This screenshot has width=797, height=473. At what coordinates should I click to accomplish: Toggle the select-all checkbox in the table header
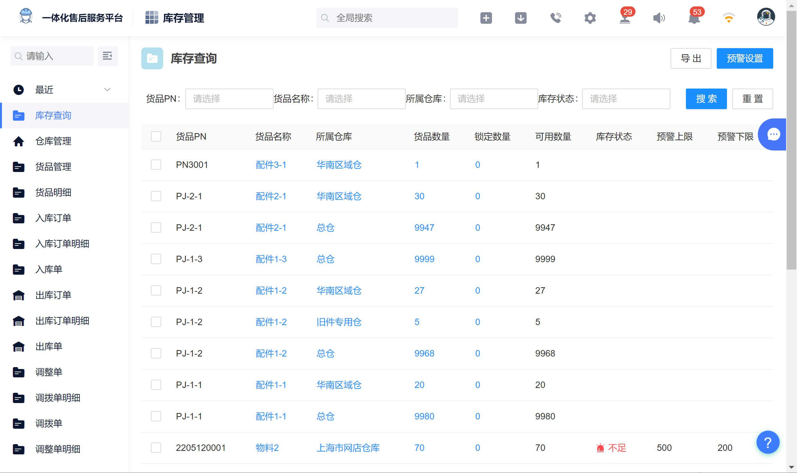[x=156, y=136]
